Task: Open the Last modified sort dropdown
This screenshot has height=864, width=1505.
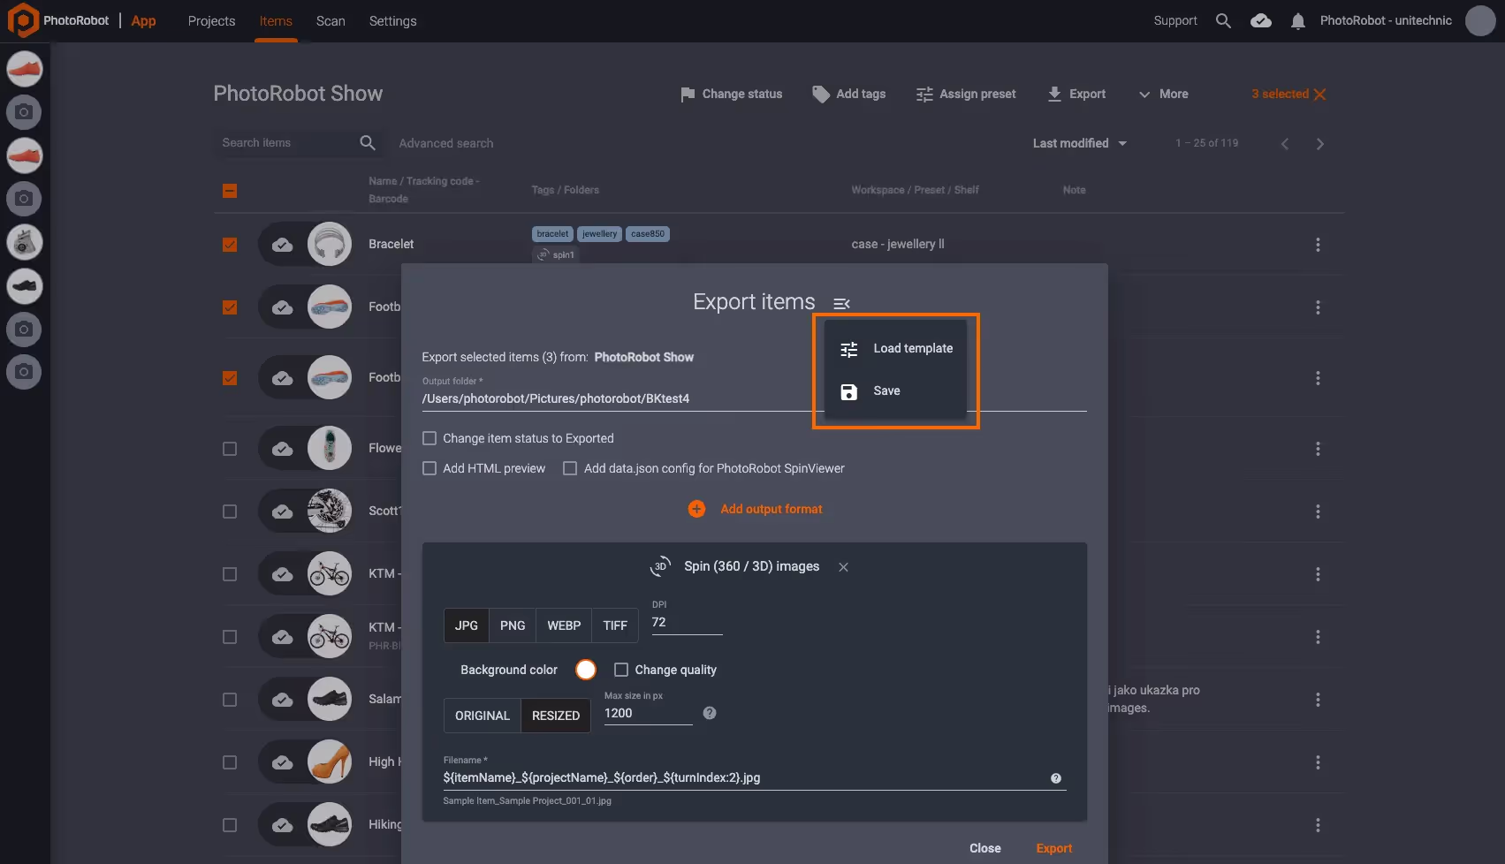Action: pyautogui.click(x=1080, y=143)
